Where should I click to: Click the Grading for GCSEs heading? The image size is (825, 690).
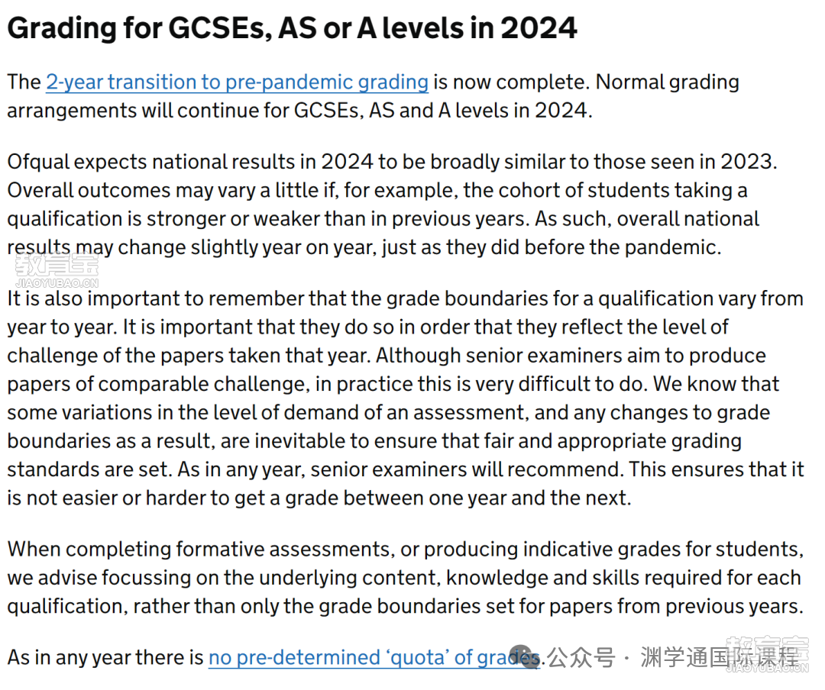pyautogui.click(x=292, y=28)
